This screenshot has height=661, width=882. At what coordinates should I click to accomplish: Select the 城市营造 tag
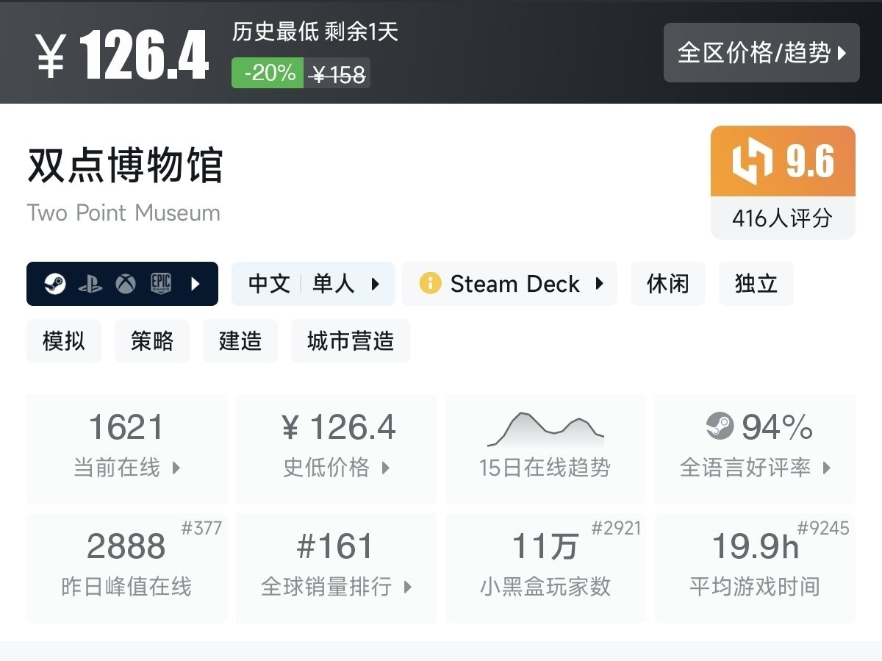tap(351, 341)
